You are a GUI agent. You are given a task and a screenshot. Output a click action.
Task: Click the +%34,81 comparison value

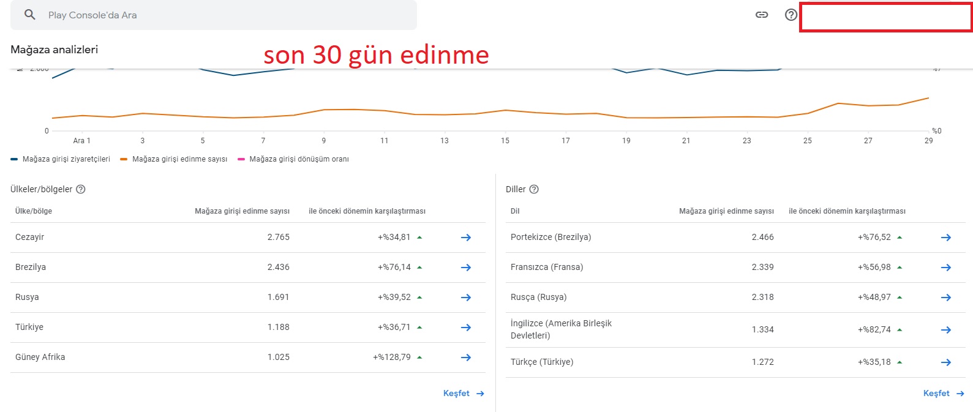tap(394, 237)
